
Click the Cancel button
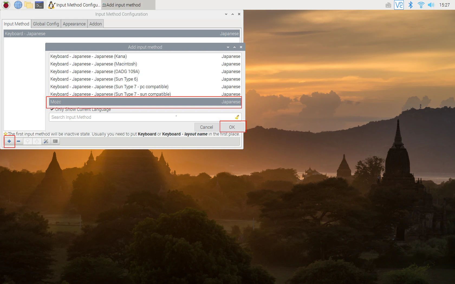[206, 127]
